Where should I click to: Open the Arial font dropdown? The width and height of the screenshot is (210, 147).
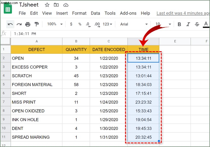[x=134, y=24]
